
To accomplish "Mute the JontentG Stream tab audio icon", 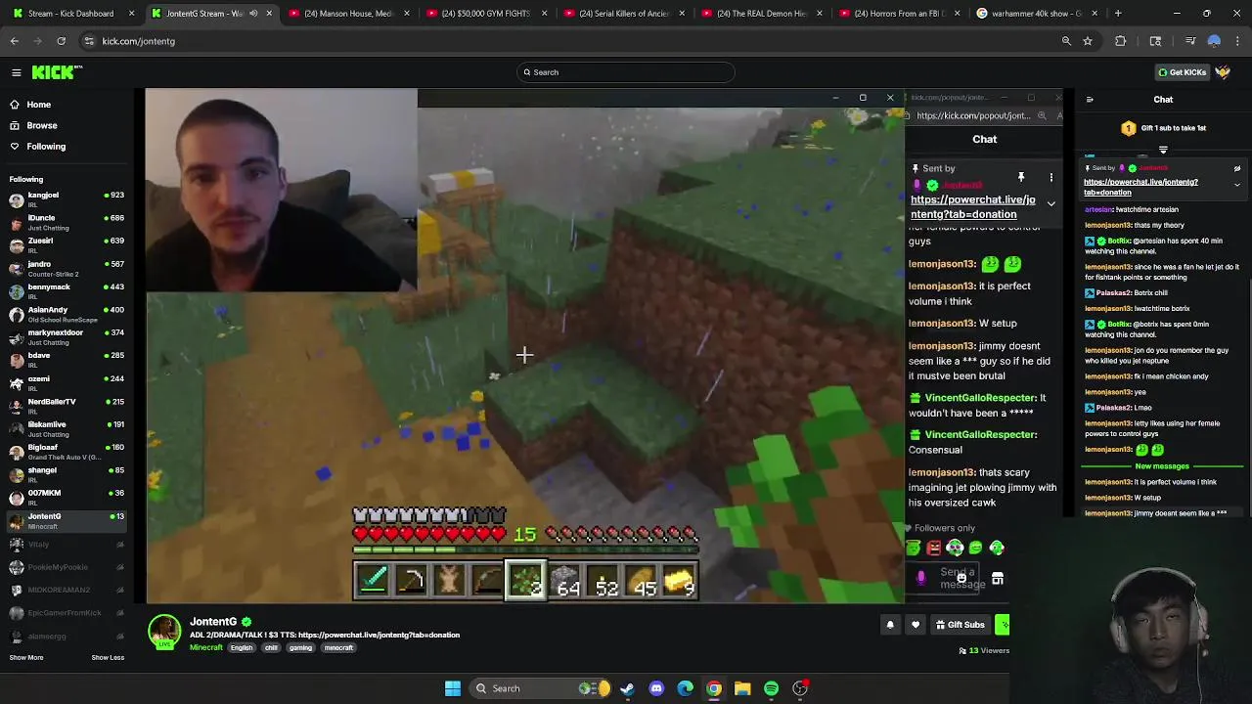I will coord(253,13).
